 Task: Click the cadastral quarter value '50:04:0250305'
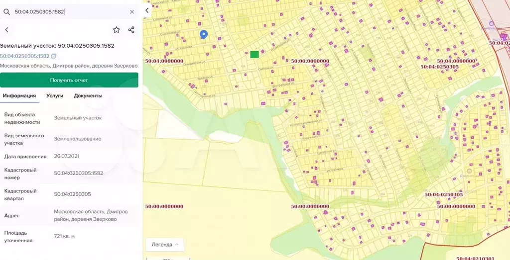(x=73, y=194)
